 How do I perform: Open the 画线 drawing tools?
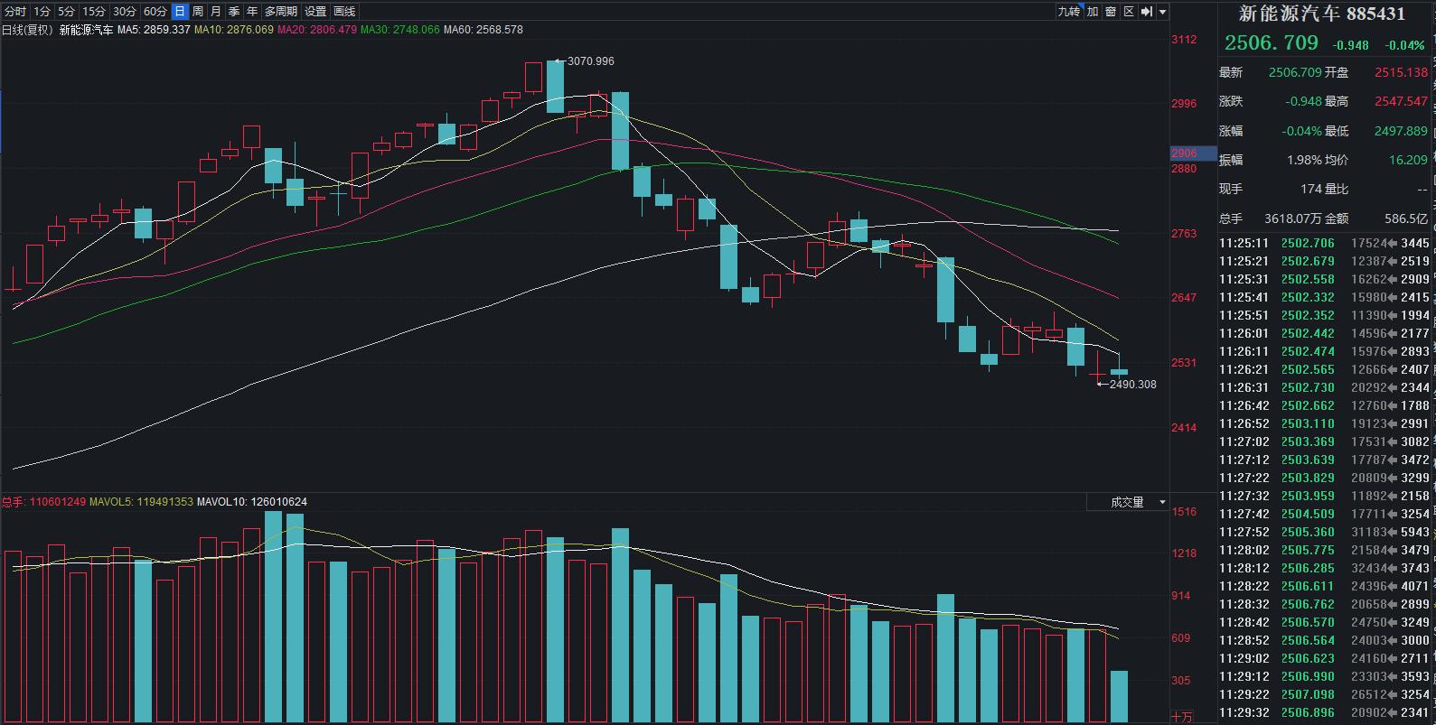344,12
